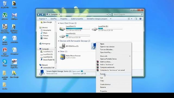
Task: Collapse Devices with Removable Storage group
Action: pos(58,41)
